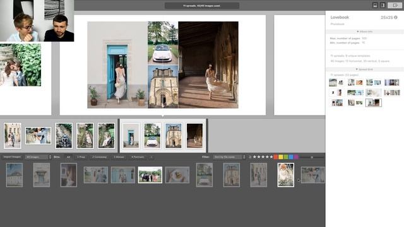
Task: Switch to the 1 Prep bin
Action: click(x=81, y=157)
